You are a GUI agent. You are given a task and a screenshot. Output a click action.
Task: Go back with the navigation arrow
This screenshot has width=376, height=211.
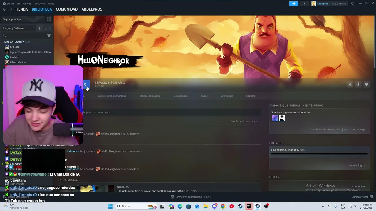4,9
